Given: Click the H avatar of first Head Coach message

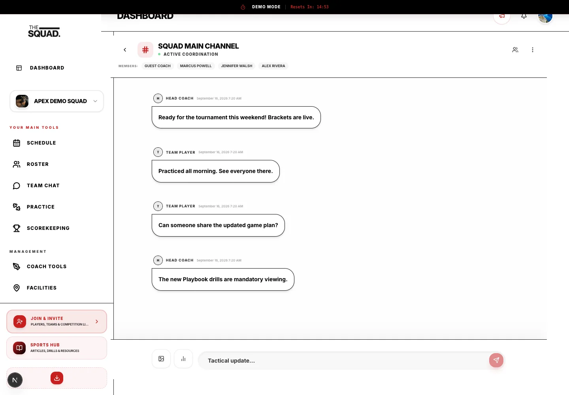Looking at the screenshot, I should pos(158,98).
